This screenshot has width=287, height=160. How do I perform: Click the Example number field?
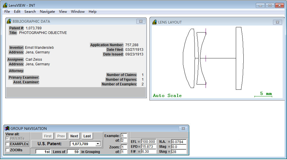coord(124,136)
